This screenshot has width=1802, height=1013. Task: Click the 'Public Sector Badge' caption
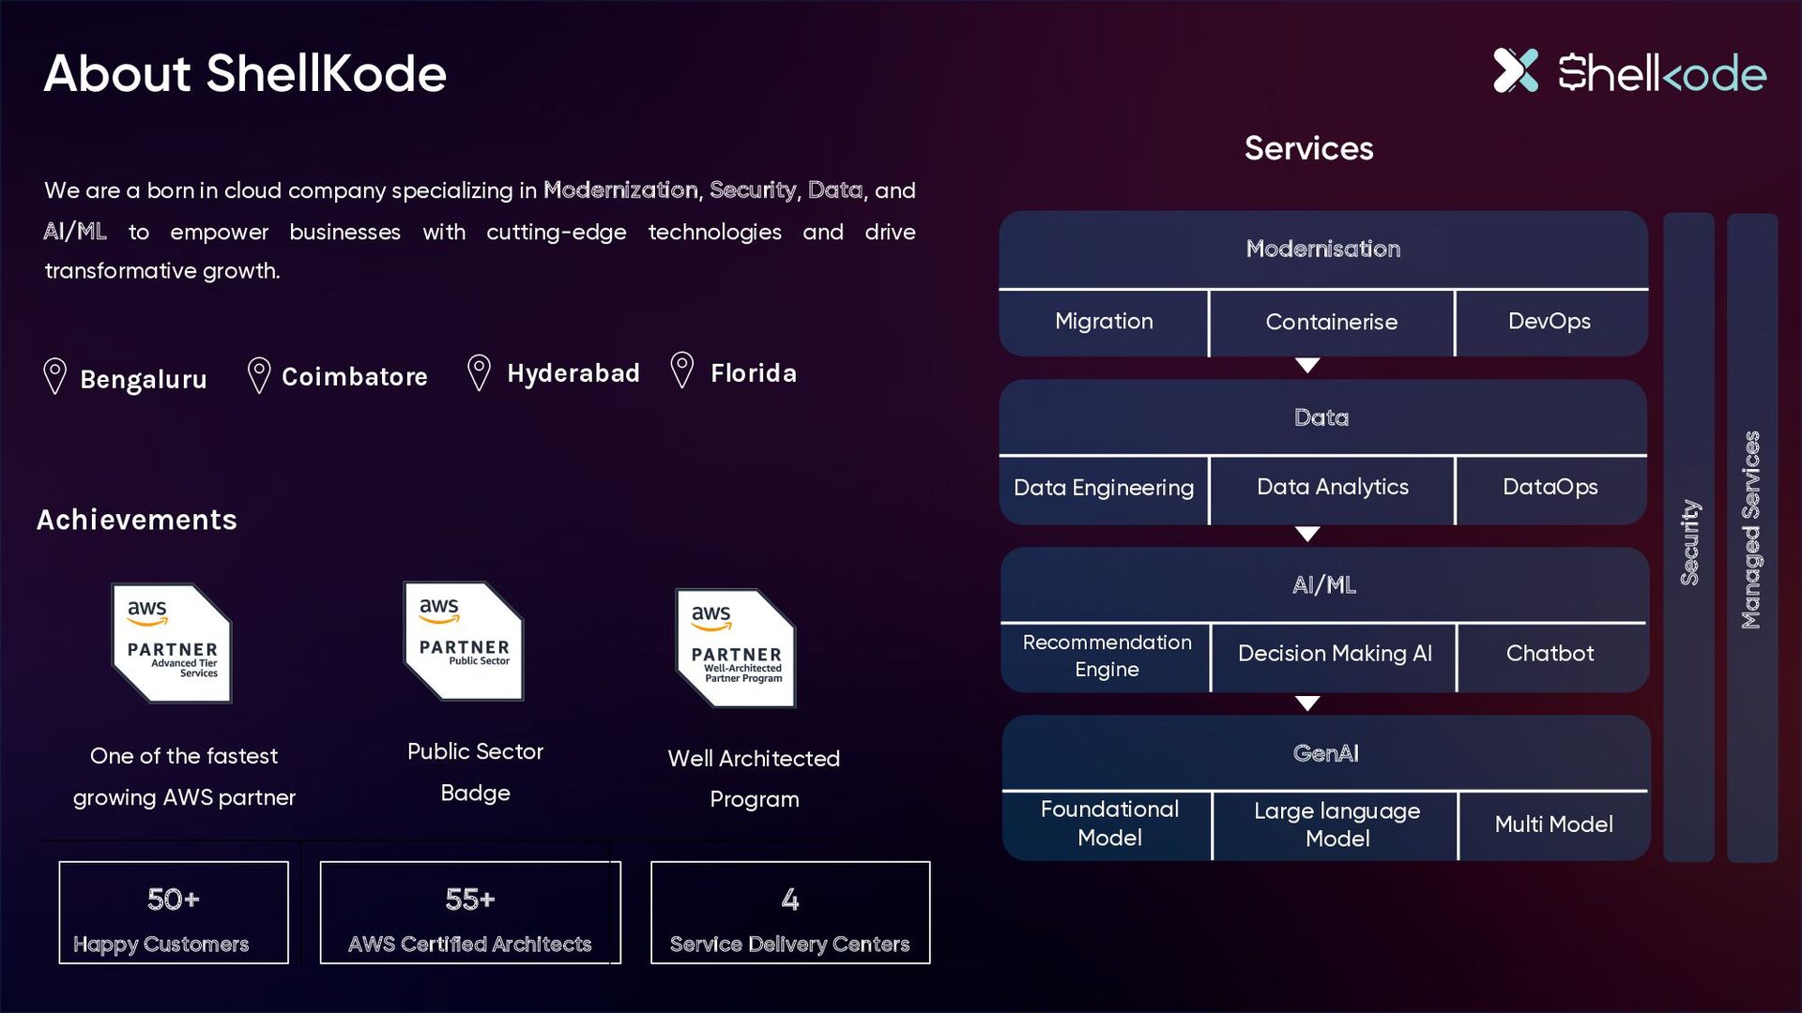coord(475,772)
